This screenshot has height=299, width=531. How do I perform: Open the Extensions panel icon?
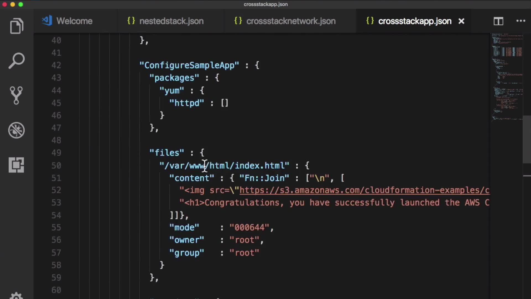tap(16, 165)
